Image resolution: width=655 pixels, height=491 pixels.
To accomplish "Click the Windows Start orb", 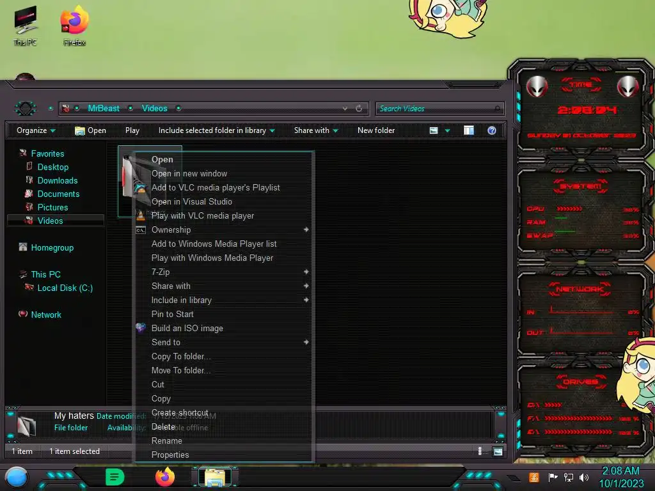I will (17, 478).
